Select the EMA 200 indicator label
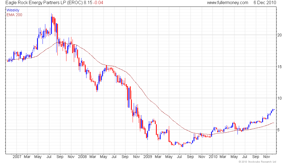 [x=15, y=15]
